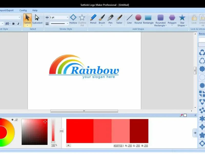Open the Help menu

click(x=35, y=10)
